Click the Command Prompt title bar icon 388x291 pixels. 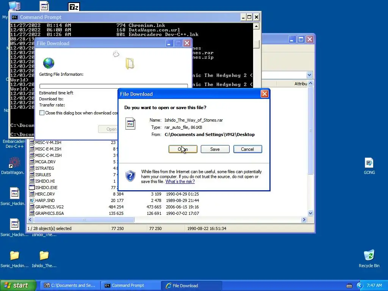click(15, 17)
